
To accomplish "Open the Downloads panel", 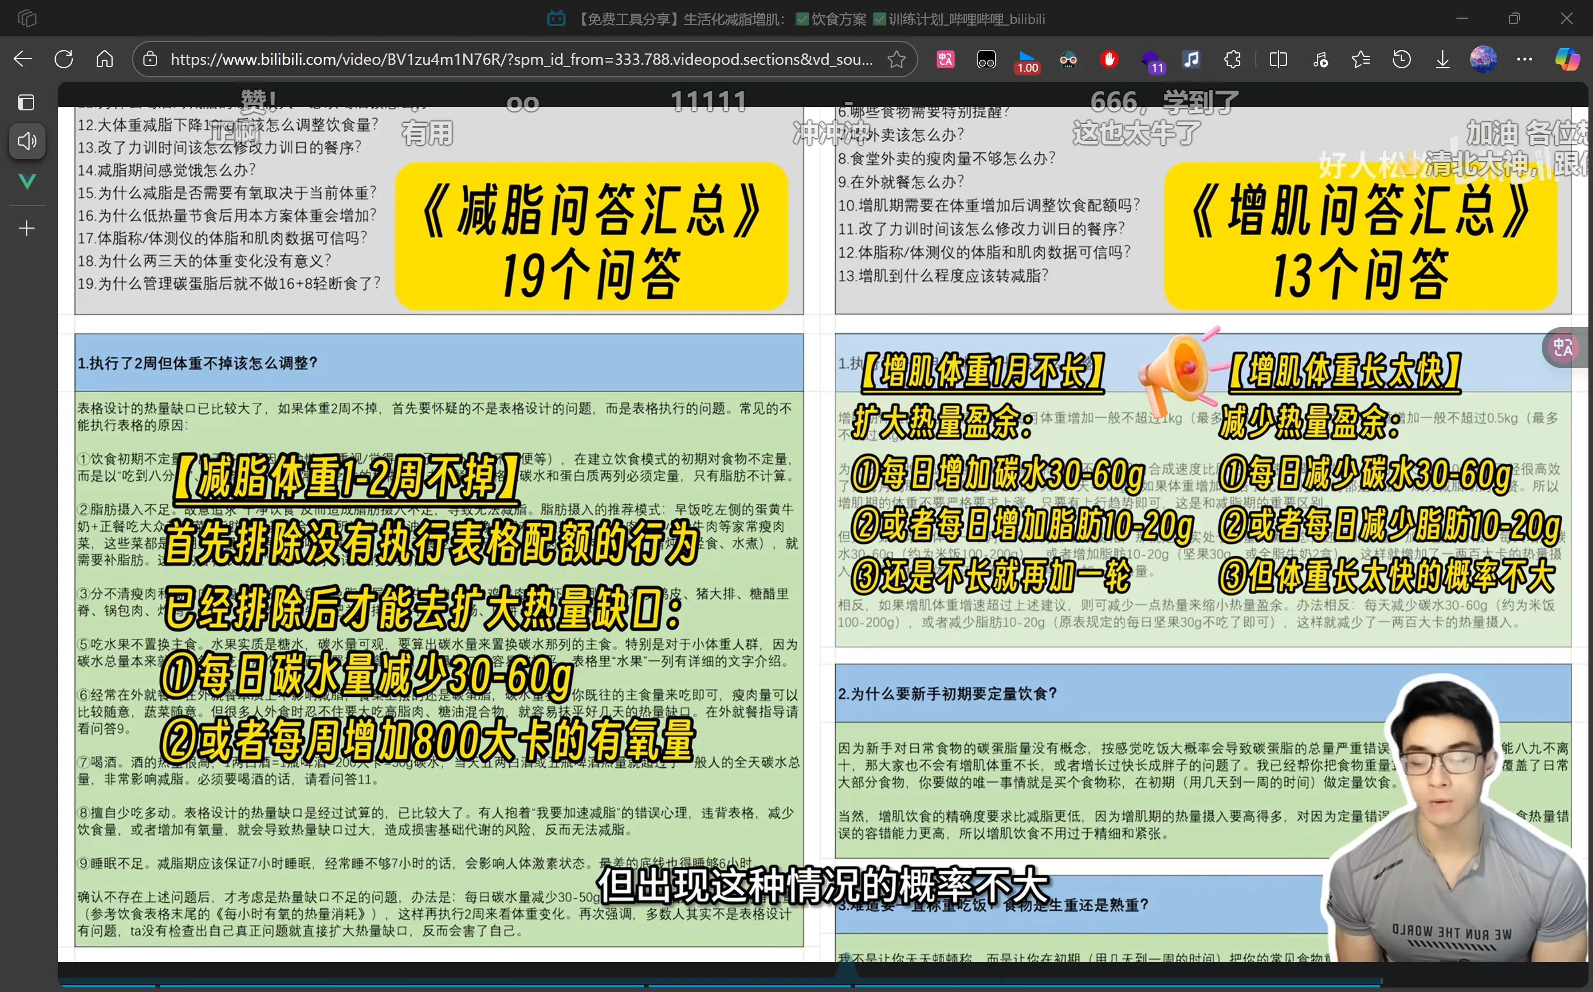I will 1442,60.
